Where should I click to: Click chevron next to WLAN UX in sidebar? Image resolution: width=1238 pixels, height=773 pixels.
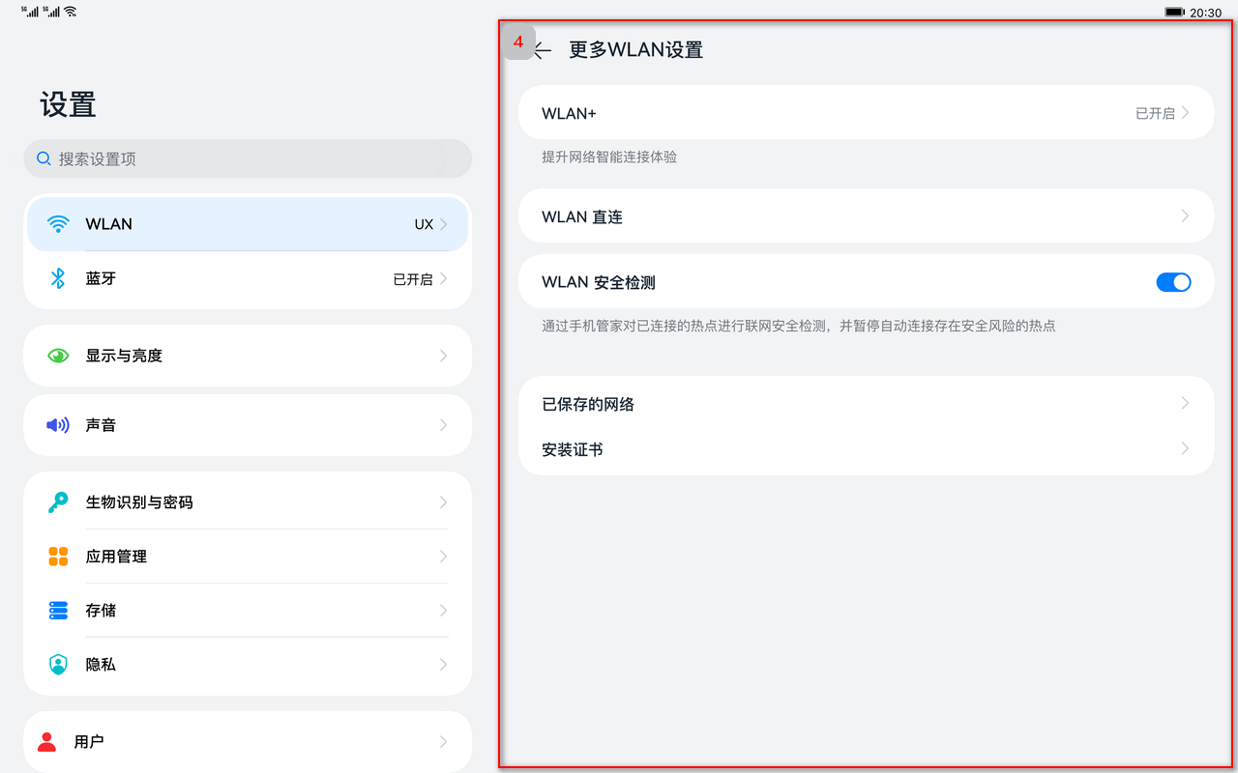tap(443, 224)
